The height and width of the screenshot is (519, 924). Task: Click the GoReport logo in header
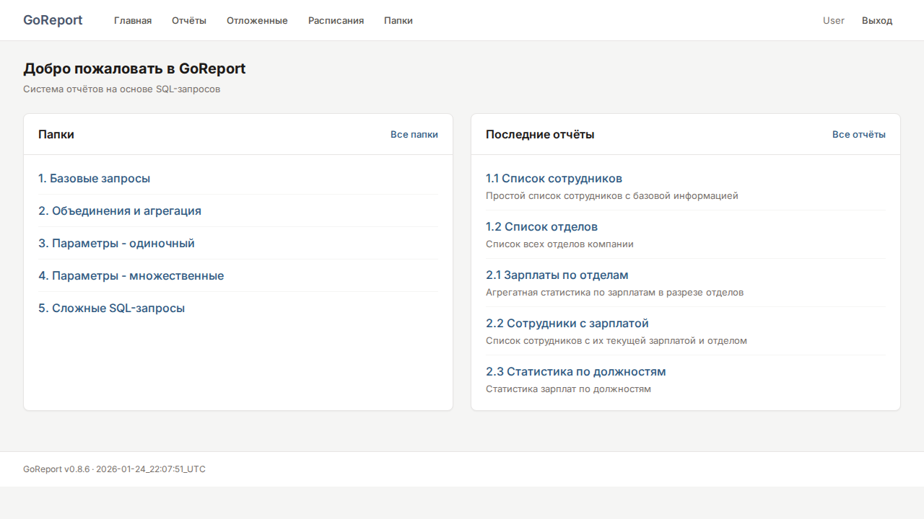click(53, 20)
